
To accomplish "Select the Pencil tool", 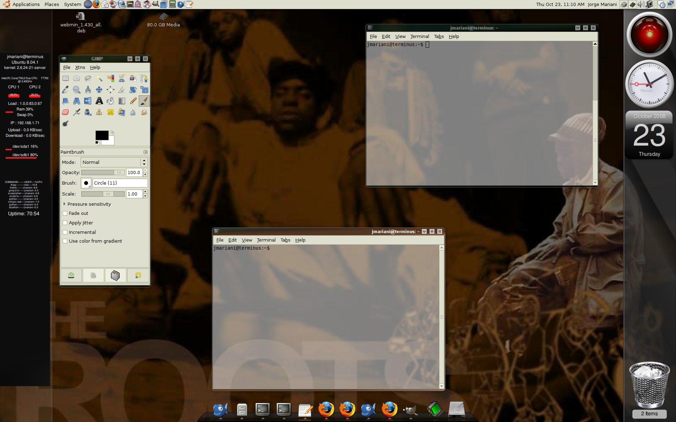I will [133, 101].
